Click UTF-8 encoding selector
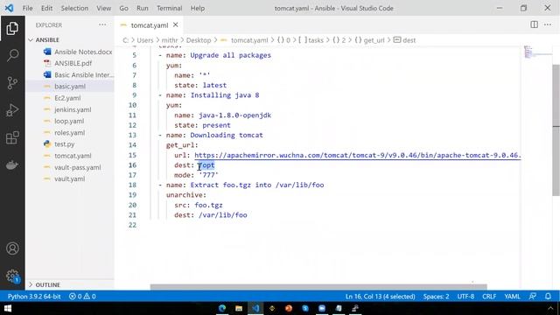The image size is (560, 315). [465, 297]
